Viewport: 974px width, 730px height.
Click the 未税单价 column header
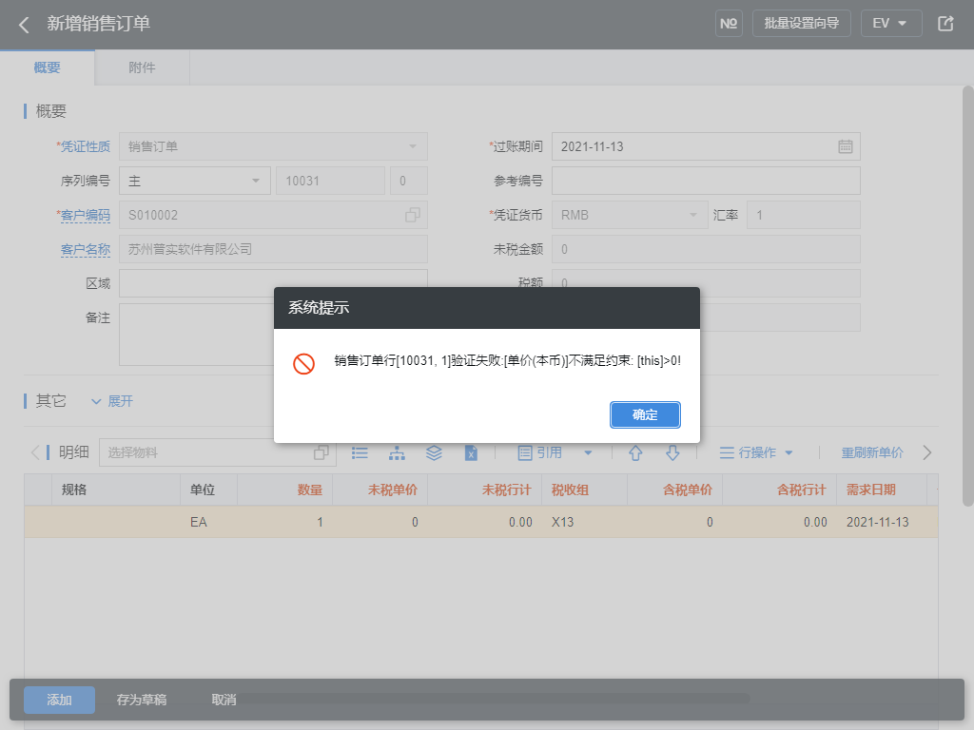(x=393, y=490)
